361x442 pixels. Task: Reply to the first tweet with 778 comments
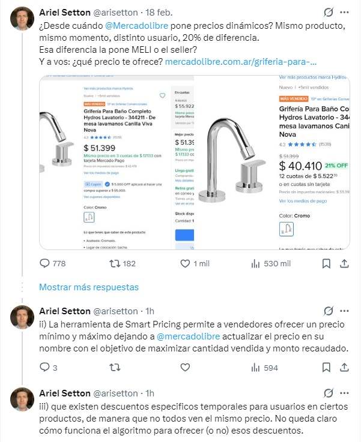click(44, 263)
